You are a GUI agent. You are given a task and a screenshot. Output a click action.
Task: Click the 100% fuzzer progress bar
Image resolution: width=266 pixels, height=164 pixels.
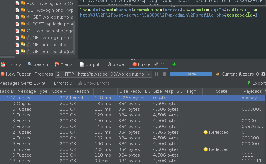pyautogui.click(x=190, y=74)
